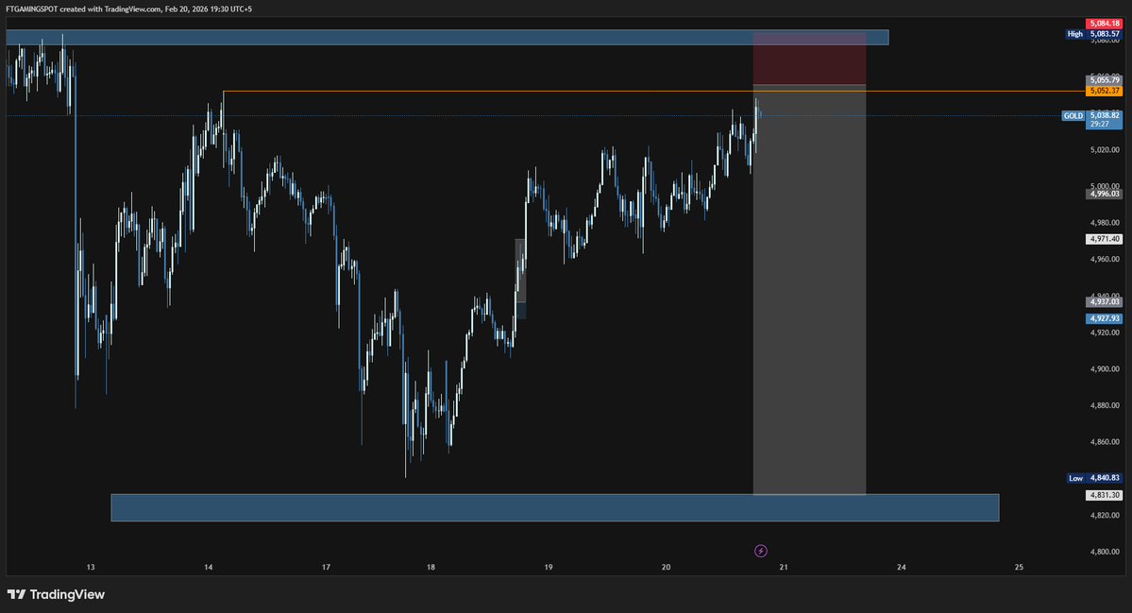Click the 4,880.00 price axis value
This screenshot has width=1132, height=613.
(x=1105, y=406)
